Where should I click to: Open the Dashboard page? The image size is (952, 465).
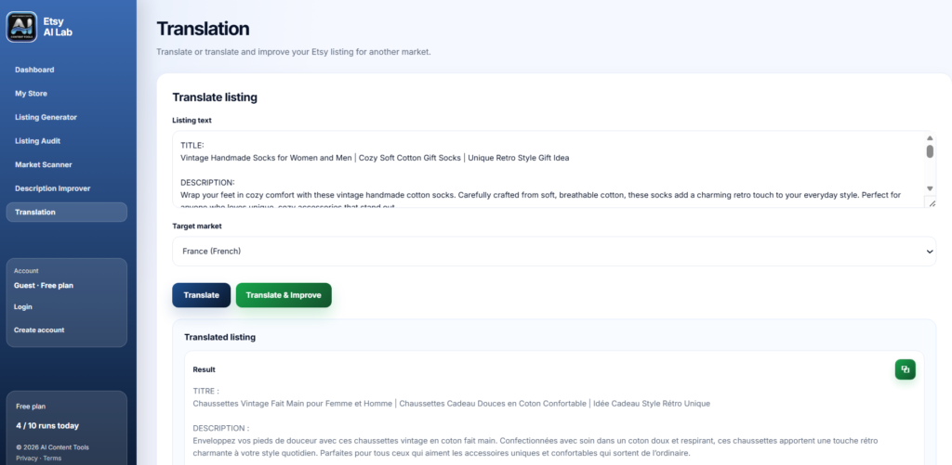[x=34, y=70]
